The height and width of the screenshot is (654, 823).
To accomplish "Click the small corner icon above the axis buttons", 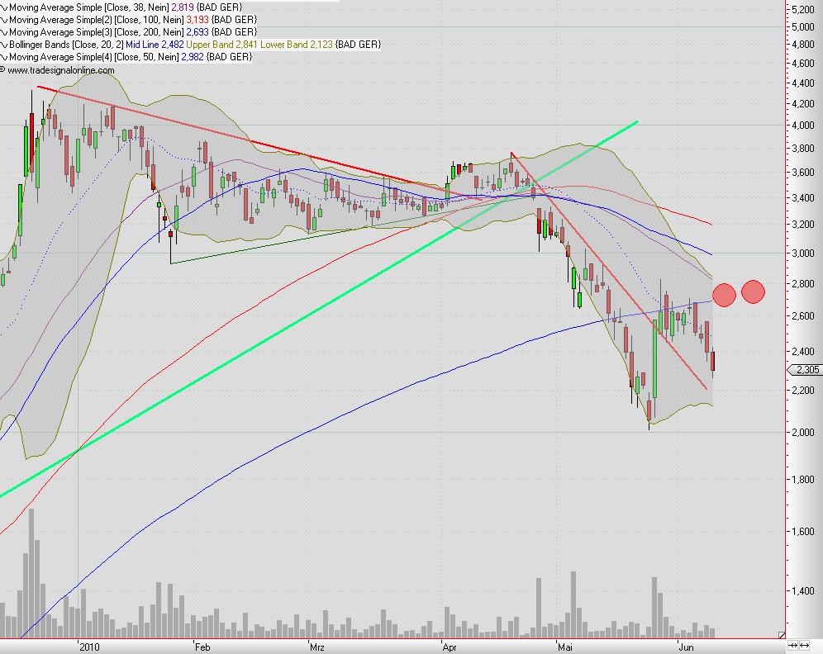I will pyautogui.click(x=782, y=635).
